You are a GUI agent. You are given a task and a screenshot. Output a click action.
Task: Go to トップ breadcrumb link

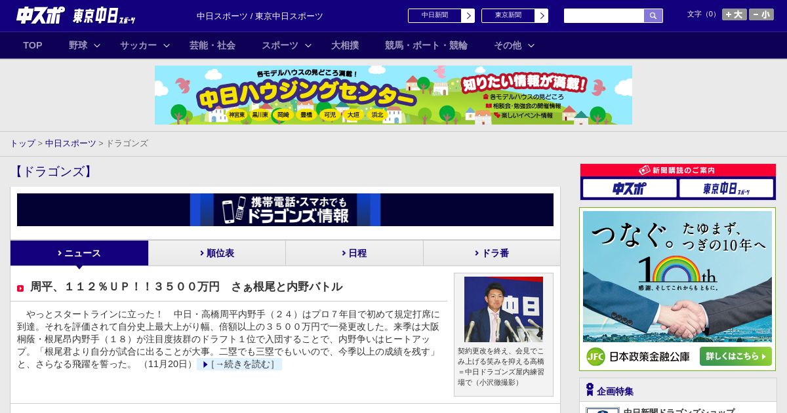pos(22,143)
